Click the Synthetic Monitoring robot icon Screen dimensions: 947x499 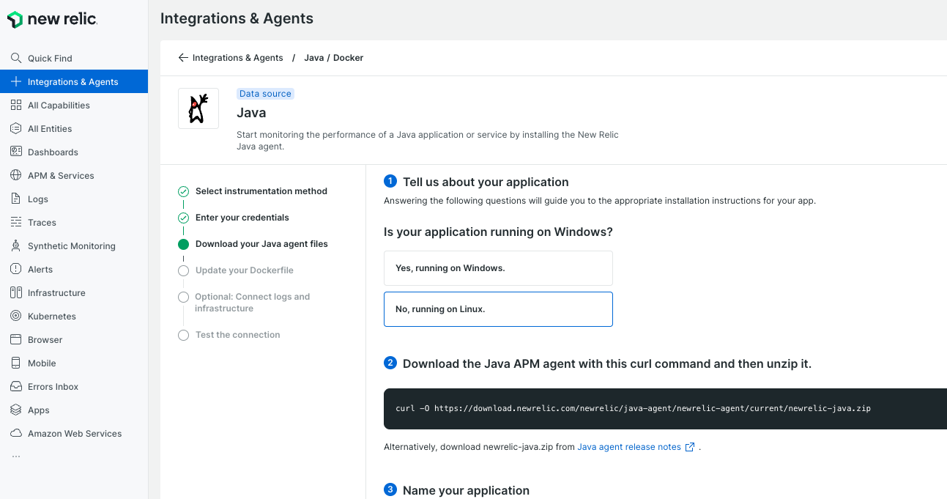tap(16, 245)
